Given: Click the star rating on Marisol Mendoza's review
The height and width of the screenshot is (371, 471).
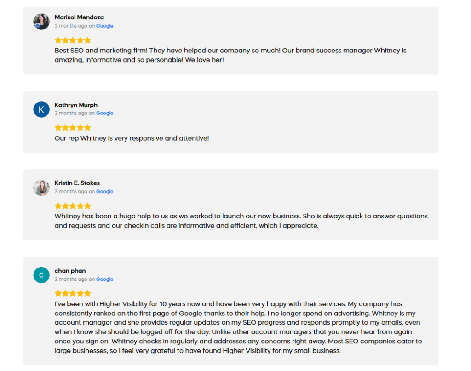Looking at the screenshot, I should [73, 40].
